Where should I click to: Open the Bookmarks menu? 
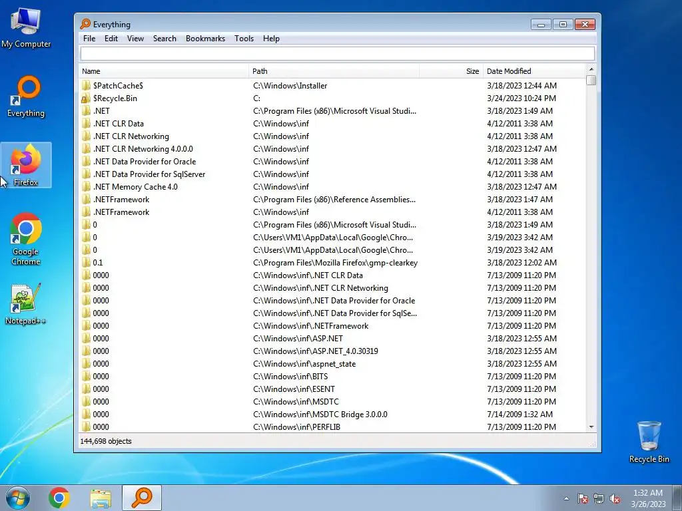(x=205, y=38)
